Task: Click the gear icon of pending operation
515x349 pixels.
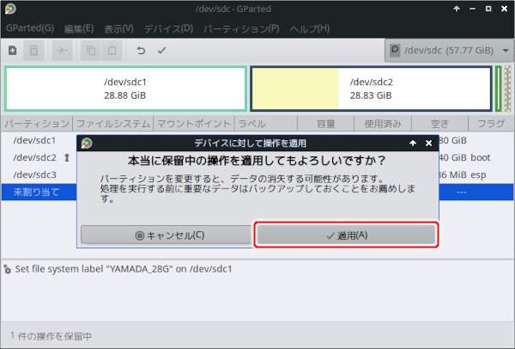Action: pos(7,269)
